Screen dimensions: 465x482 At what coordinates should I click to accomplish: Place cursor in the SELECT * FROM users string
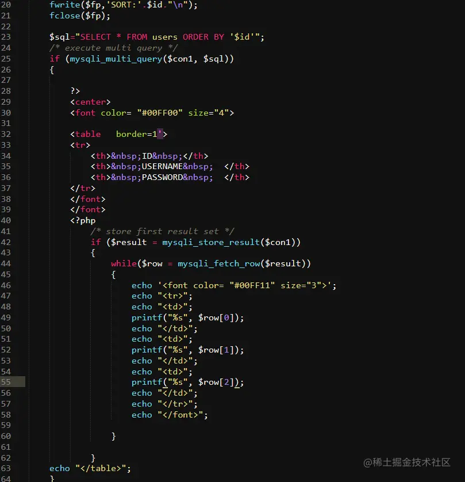point(129,37)
